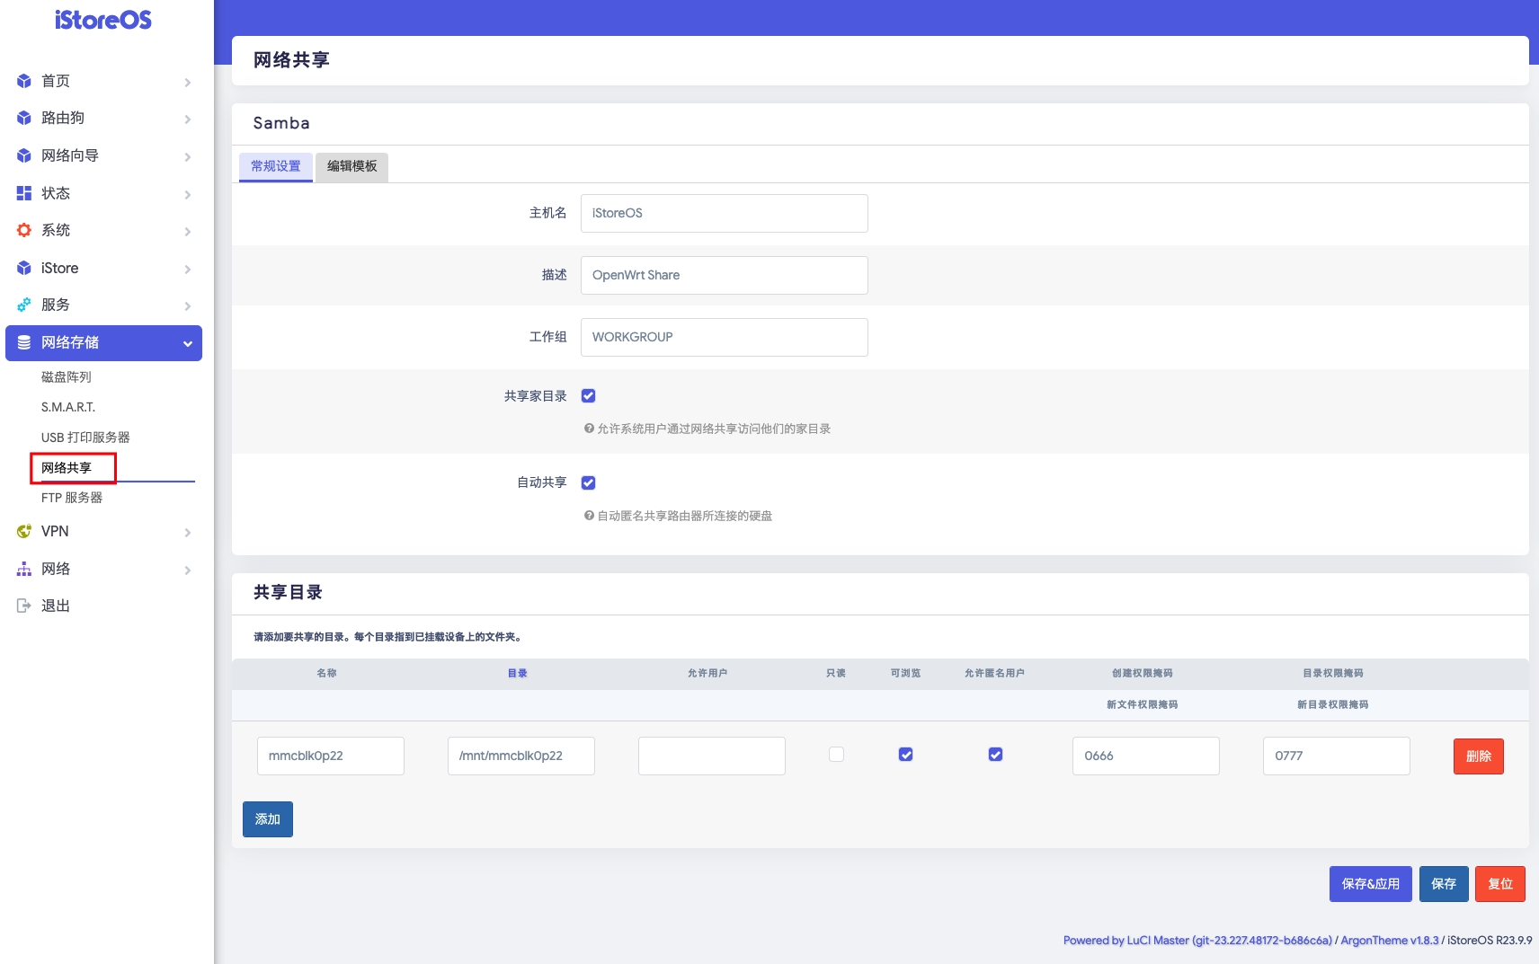The height and width of the screenshot is (964, 1539).
Task: Click the 退出 logout icon
Action: [x=23, y=605]
